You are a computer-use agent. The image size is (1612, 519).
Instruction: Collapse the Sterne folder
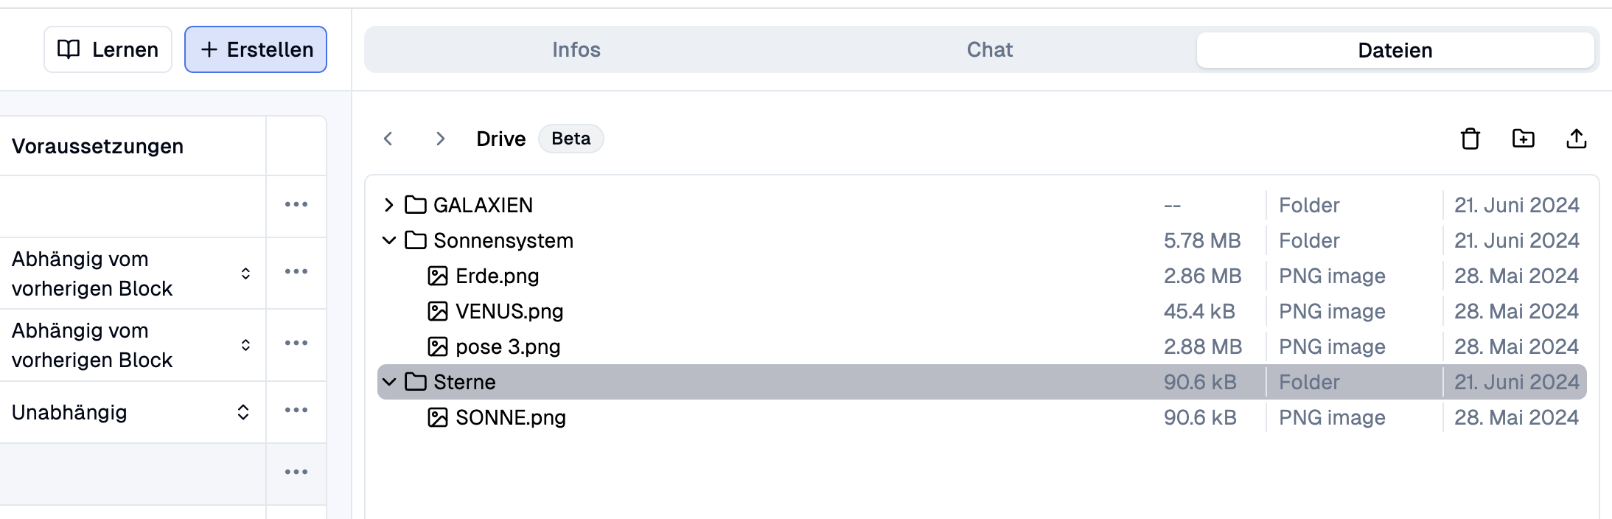pos(389,382)
